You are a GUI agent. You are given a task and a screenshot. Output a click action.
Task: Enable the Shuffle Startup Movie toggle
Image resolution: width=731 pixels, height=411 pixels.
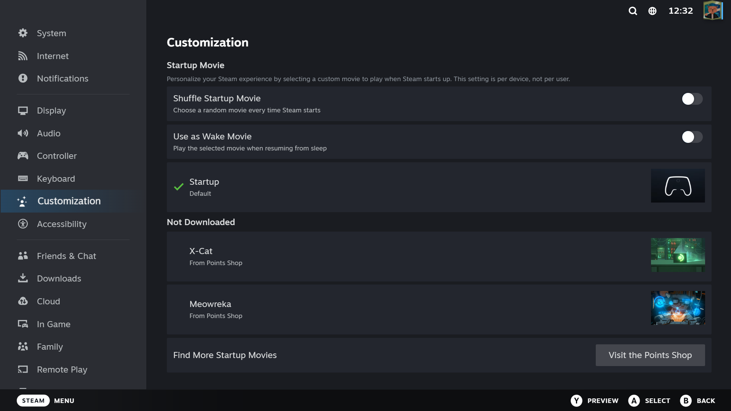(692, 99)
